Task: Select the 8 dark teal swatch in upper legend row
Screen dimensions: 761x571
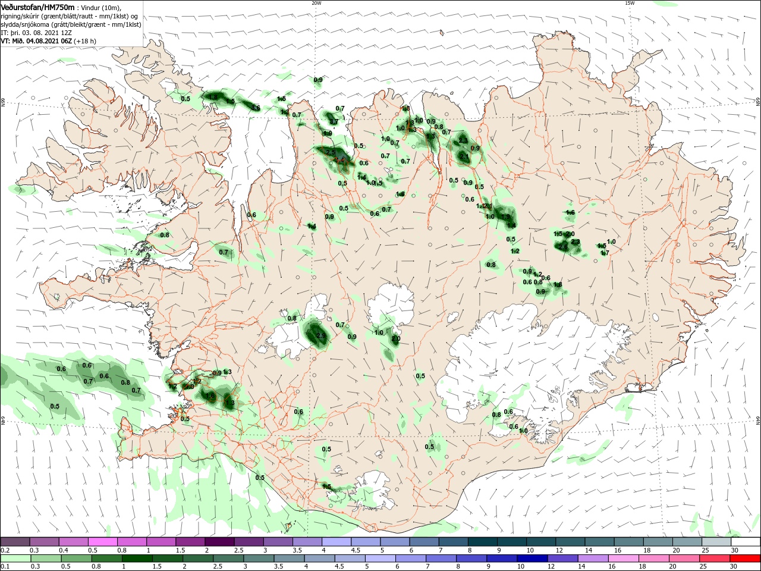Action: [482, 542]
